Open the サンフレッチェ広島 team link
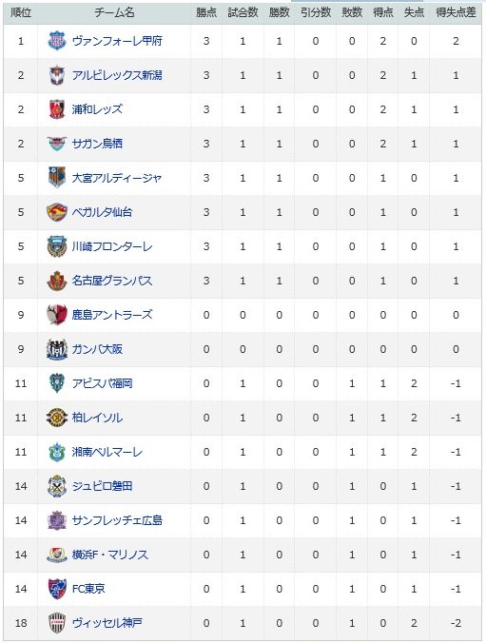 pyautogui.click(x=117, y=520)
